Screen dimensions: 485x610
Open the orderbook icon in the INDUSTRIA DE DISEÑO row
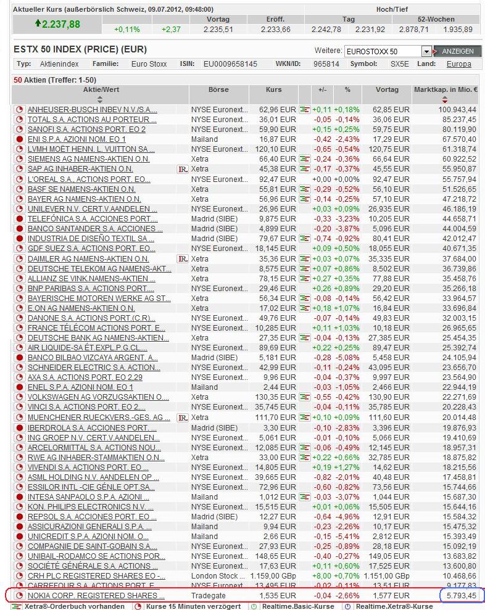(304, 239)
